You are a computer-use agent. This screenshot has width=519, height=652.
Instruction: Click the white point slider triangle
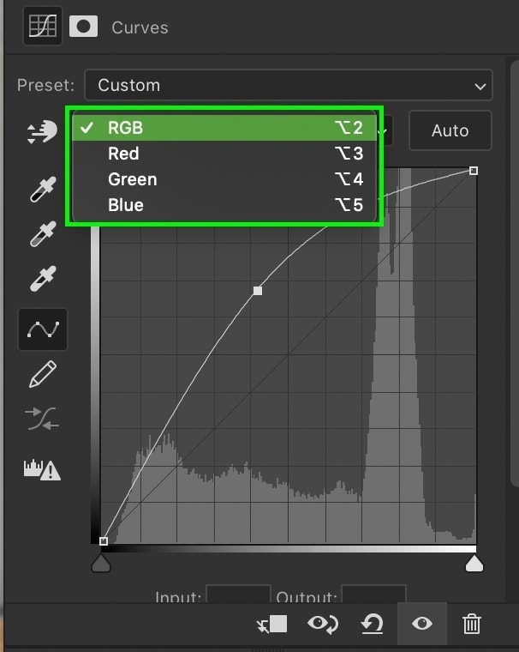(x=474, y=564)
